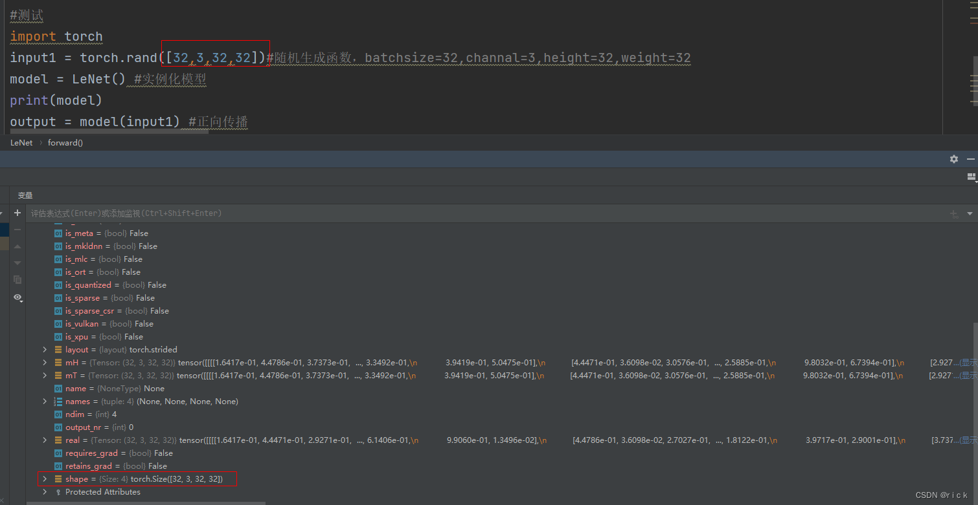Image resolution: width=978 pixels, height=505 pixels.
Task: Click the 'print(model)' code line
Action: click(56, 100)
